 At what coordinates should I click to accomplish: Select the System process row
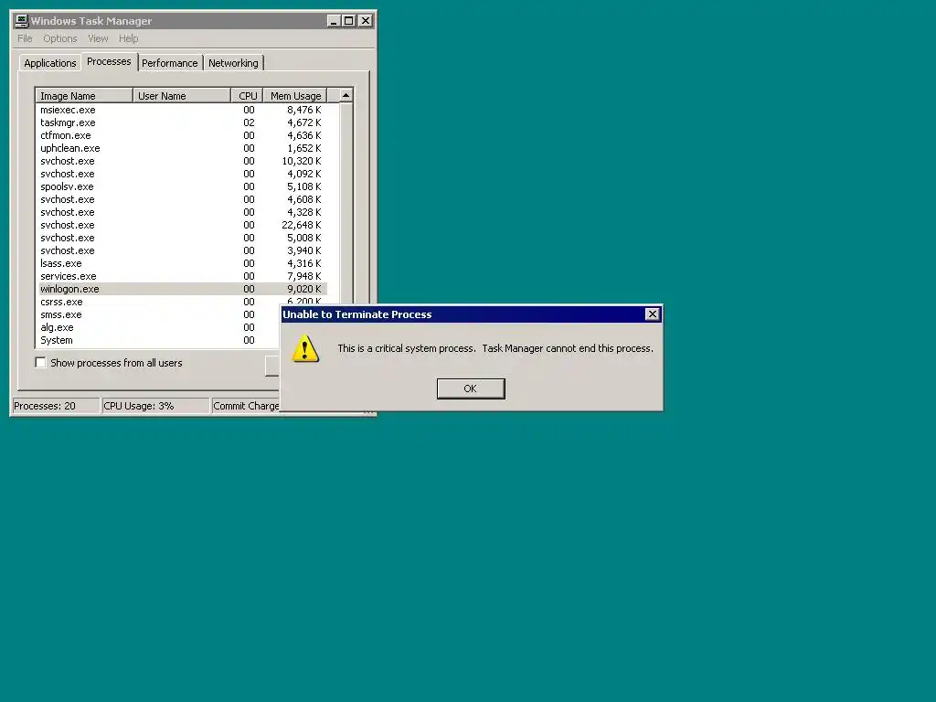tap(157, 340)
